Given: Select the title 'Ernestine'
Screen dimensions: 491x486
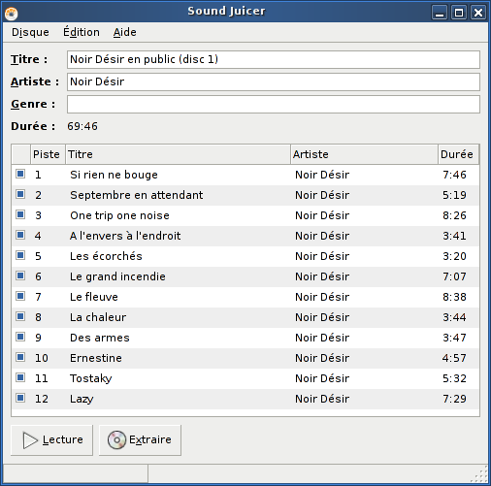Looking at the screenshot, I should 96,358.
